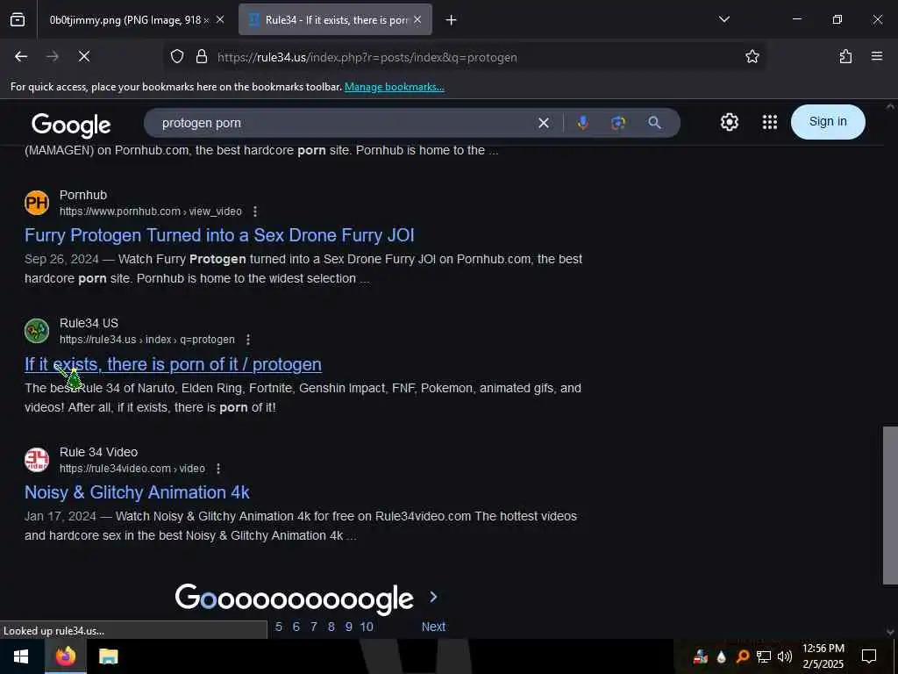Open the taskbar clock showing 12:56 PM
Image resolution: width=898 pixels, height=674 pixels.
(823, 656)
